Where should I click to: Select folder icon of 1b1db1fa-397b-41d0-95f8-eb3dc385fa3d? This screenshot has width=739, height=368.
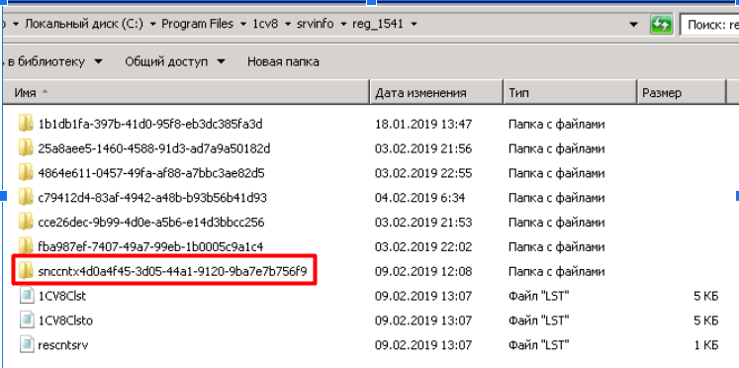[x=26, y=125]
